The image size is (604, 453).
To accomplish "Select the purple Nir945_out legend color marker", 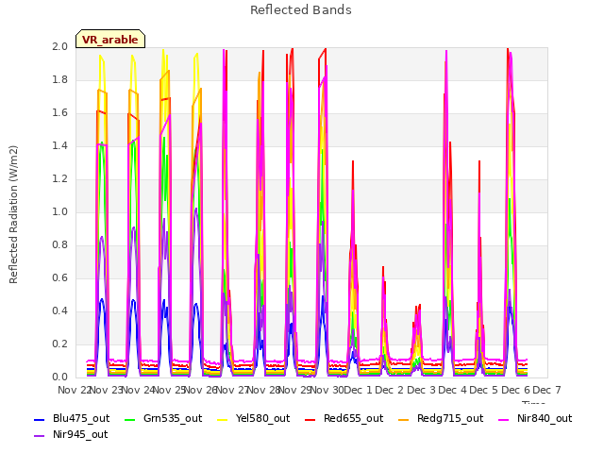I will (x=40, y=436).
